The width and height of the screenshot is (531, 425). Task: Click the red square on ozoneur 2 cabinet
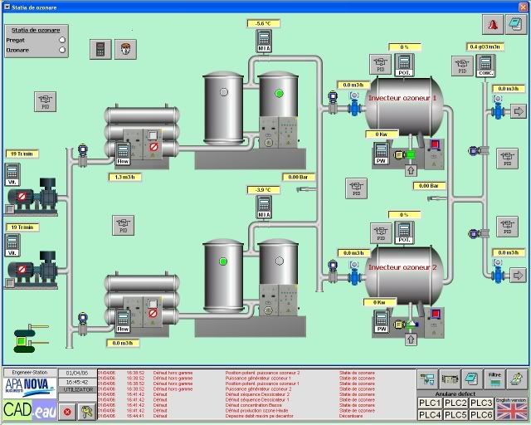click(436, 313)
